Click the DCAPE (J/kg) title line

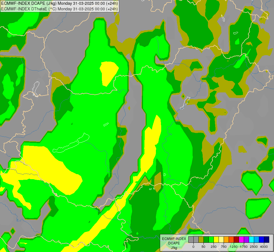(59, 3)
